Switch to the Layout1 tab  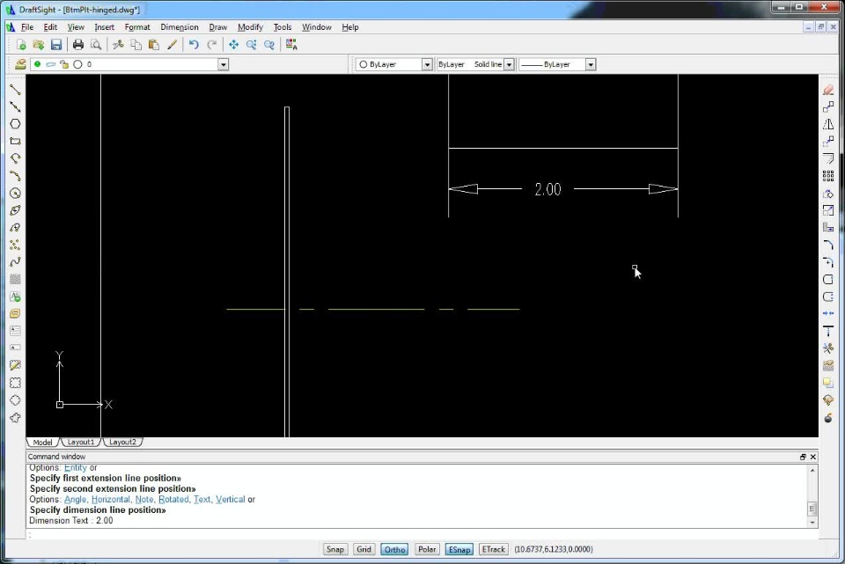[81, 442]
